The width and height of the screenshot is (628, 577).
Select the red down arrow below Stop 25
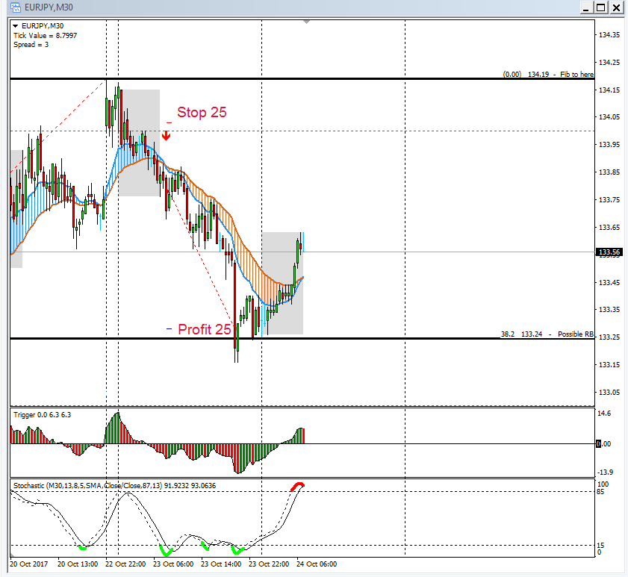click(166, 135)
